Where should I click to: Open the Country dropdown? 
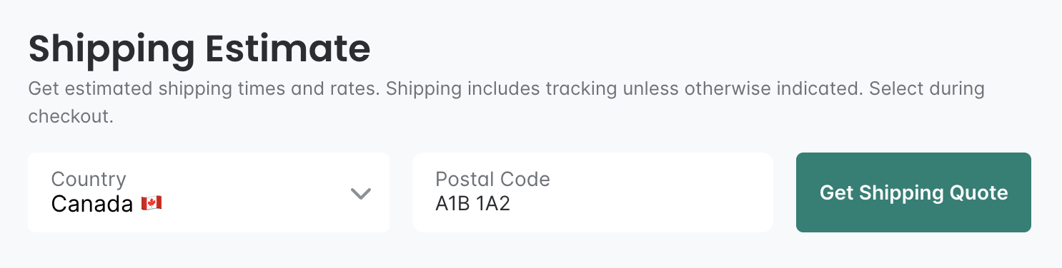[x=209, y=192]
